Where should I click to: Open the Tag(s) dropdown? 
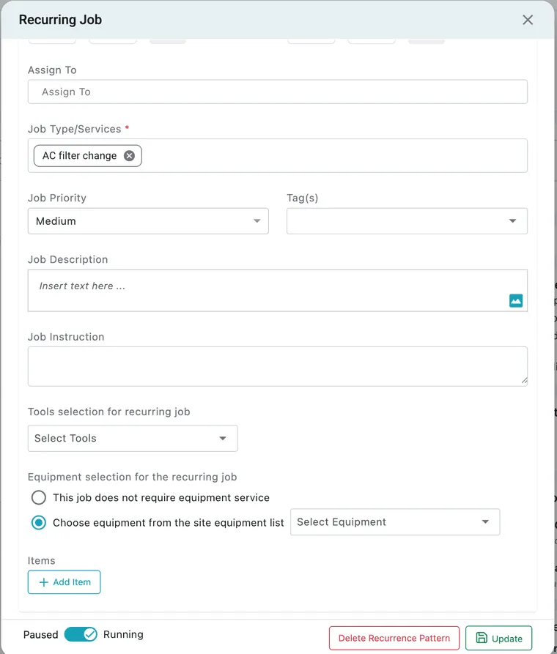coord(407,221)
